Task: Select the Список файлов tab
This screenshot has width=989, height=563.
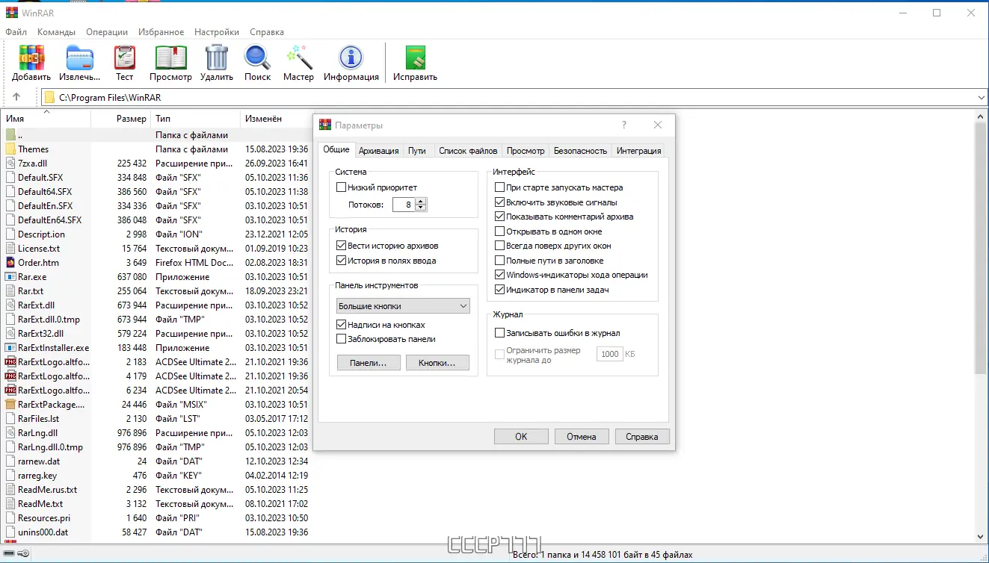Action: click(468, 151)
